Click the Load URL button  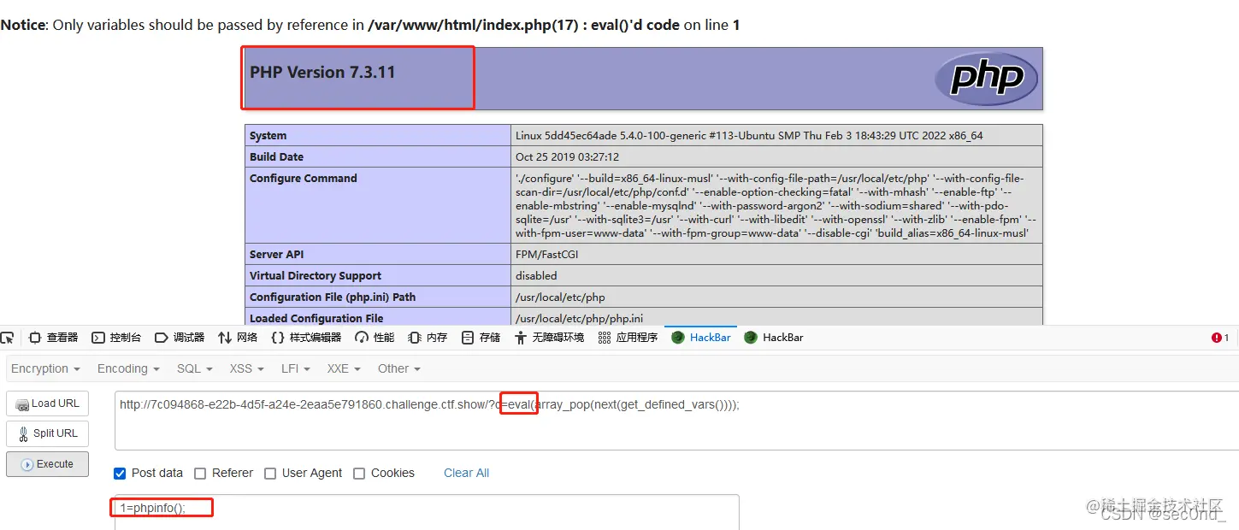47,403
